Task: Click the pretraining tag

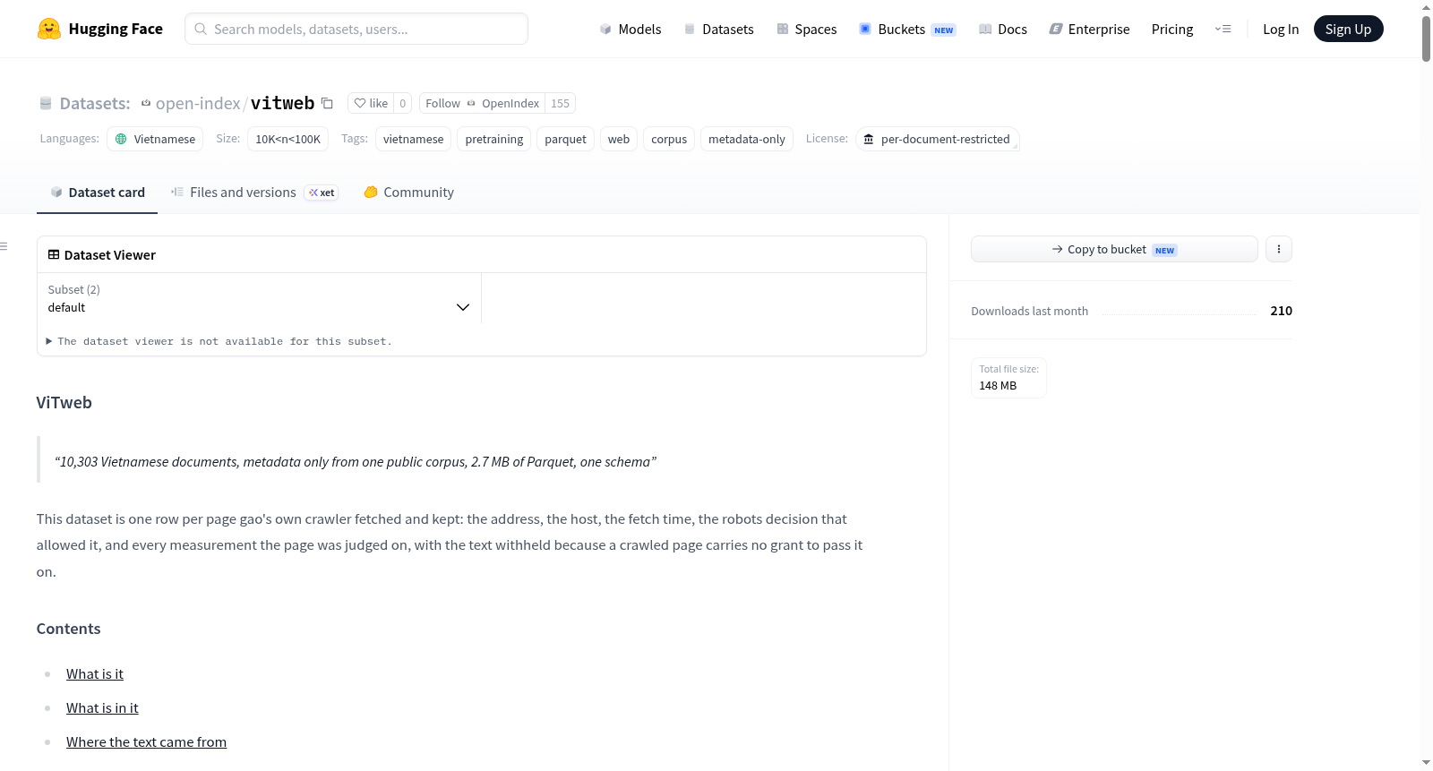Action: tap(494, 139)
